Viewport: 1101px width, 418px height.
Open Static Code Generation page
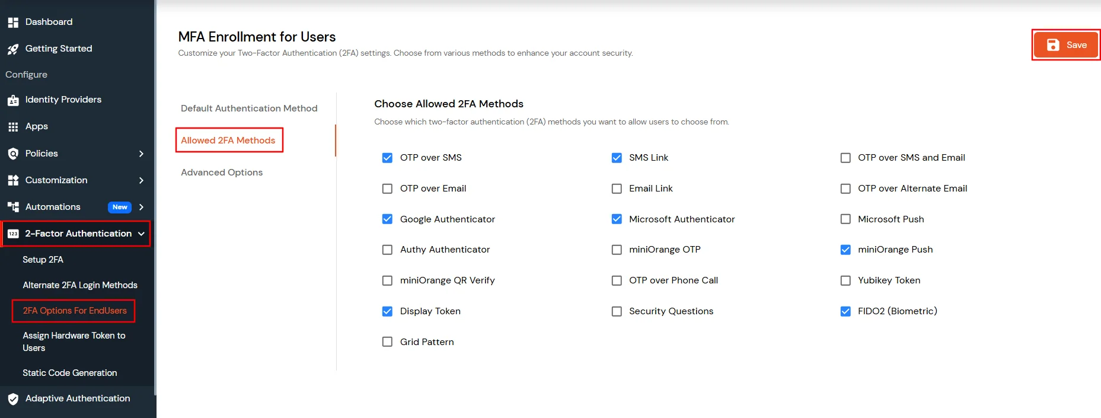tap(69, 373)
